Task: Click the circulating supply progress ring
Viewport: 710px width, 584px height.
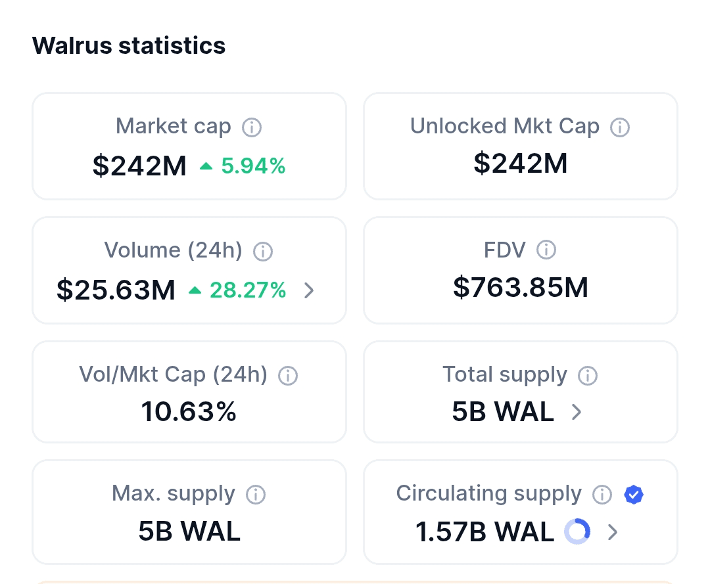Action: click(x=577, y=531)
